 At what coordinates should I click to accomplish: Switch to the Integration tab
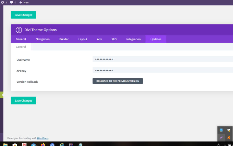[133, 39]
